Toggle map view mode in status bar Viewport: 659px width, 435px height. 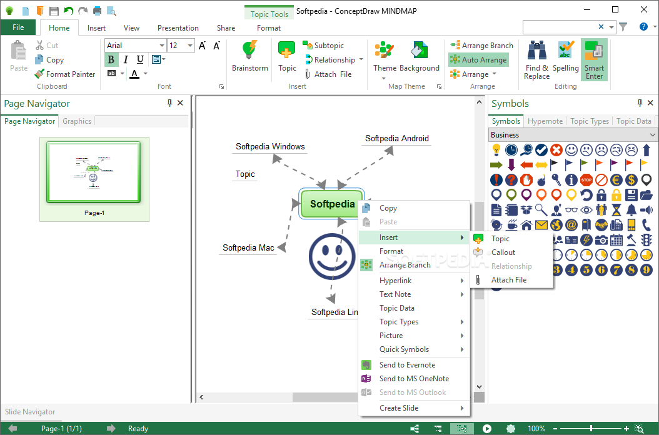462,429
